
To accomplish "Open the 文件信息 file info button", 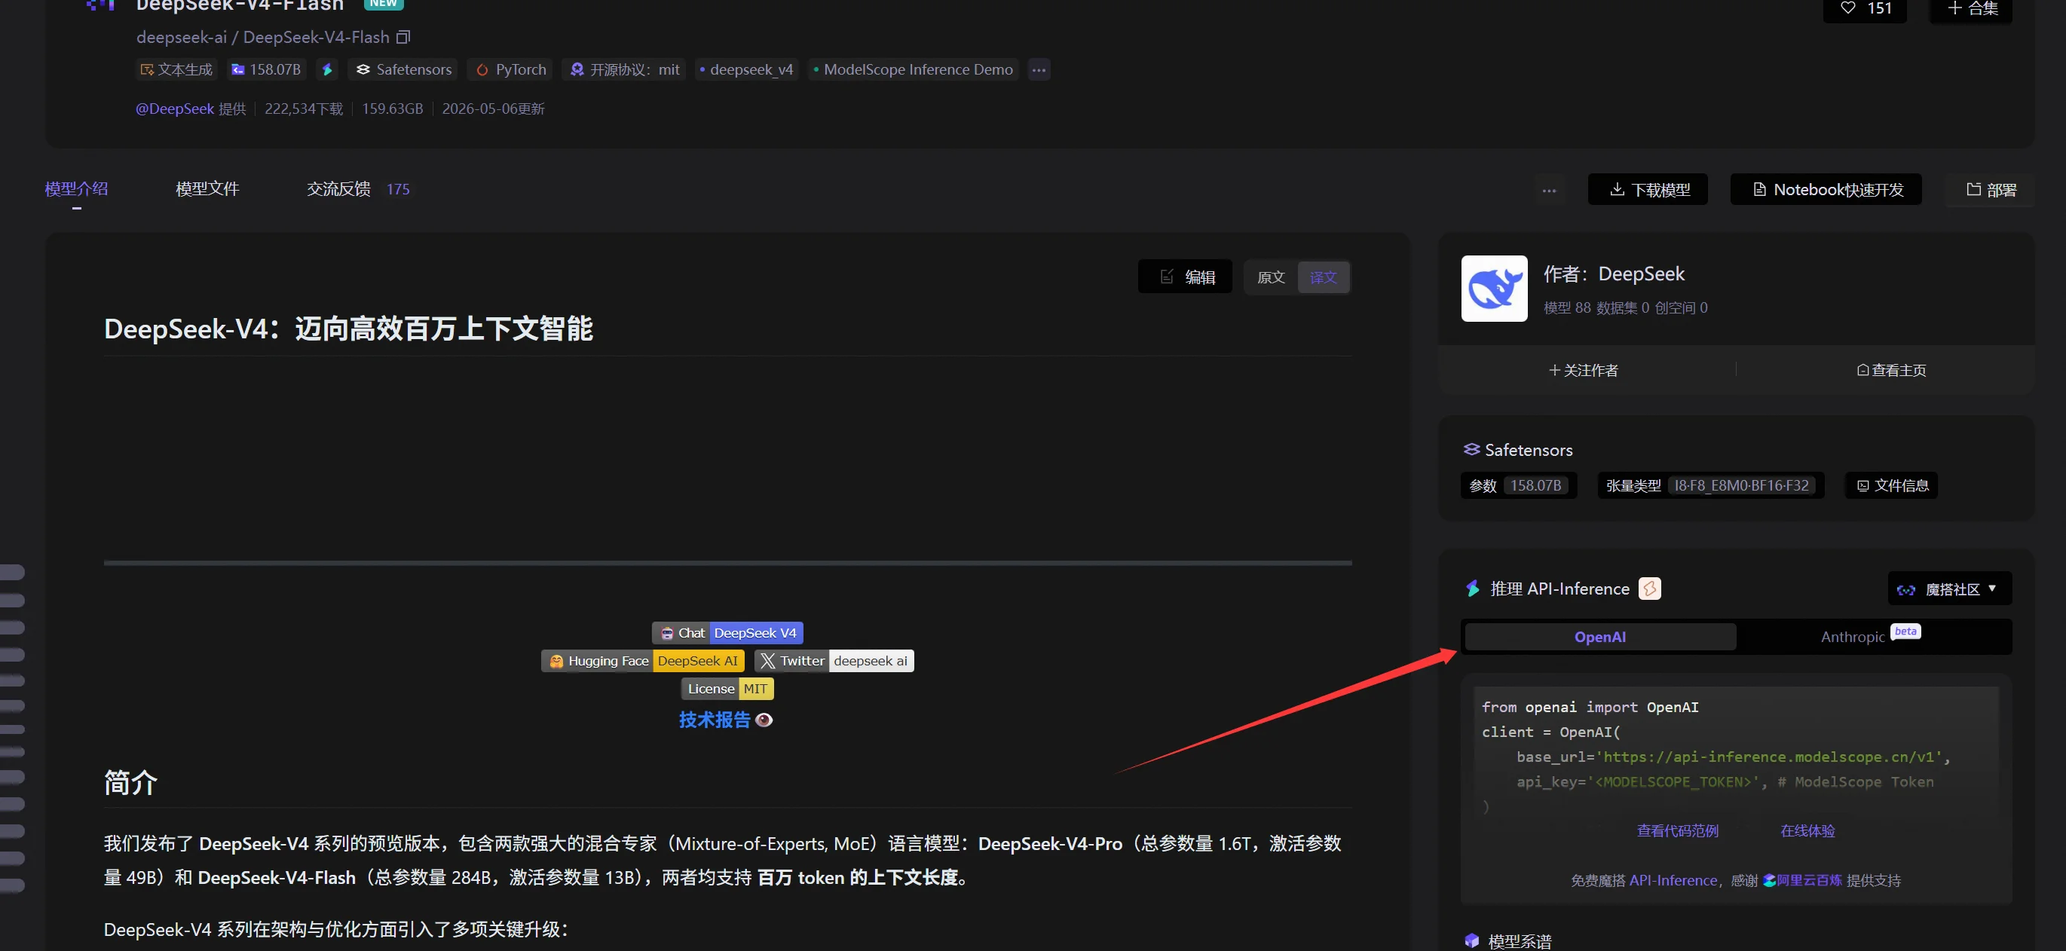I will click(x=1891, y=485).
